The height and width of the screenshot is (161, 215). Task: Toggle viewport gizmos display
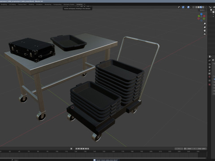pyautogui.click(x=183, y=7)
